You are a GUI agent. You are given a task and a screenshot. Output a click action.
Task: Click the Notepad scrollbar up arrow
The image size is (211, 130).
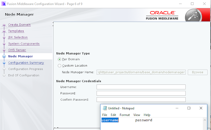[205, 120]
